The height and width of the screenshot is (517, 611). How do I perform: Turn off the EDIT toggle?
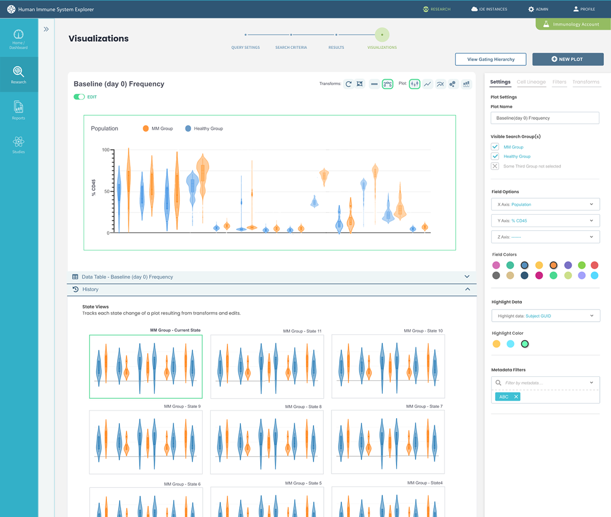(x=79, y=97)
